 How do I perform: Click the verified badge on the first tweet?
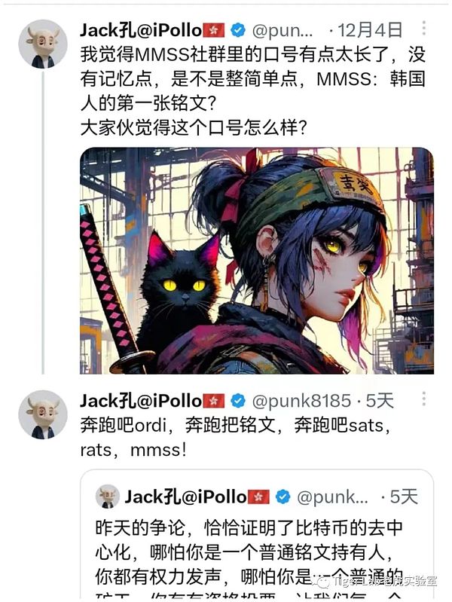coord(238,29)
